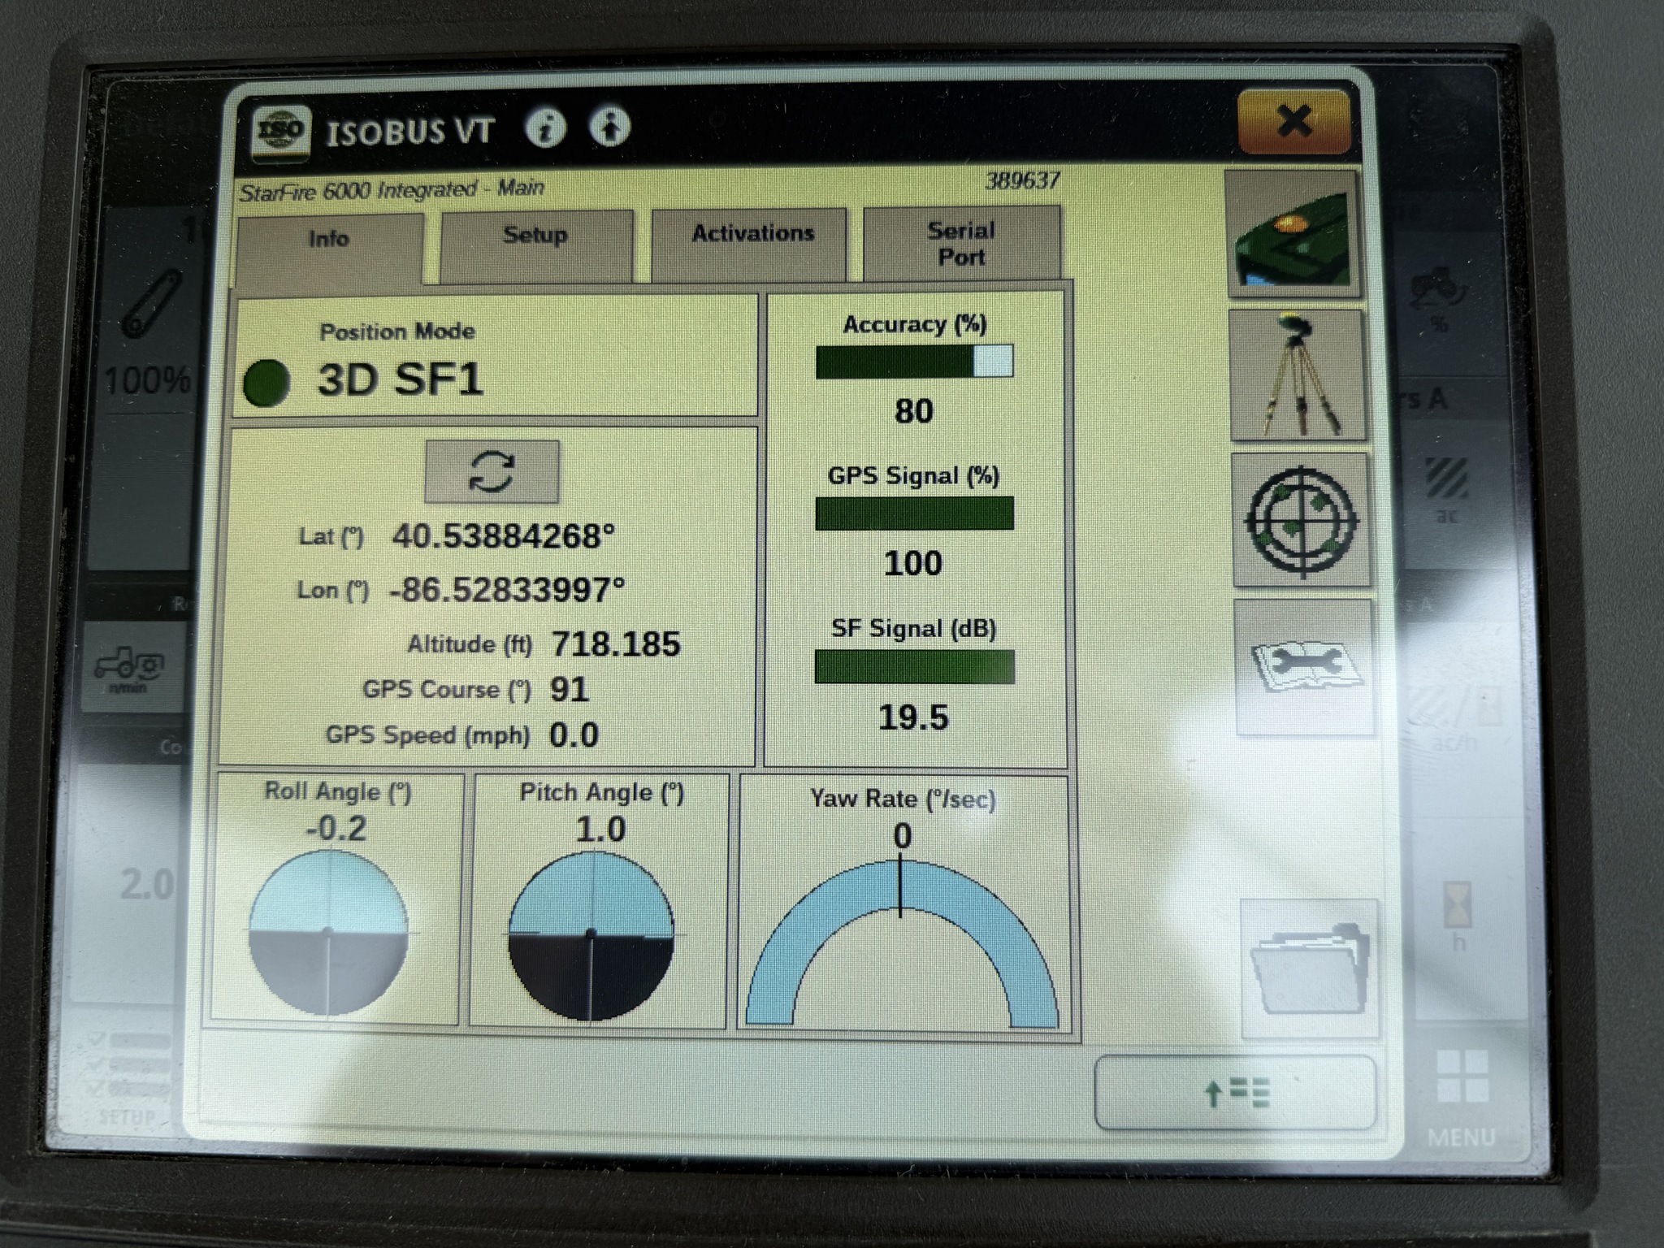This screenshot has width=1664, height=1248.
Task: Click the Yaw Rate arc gauge
Action: tap(902, 944)
